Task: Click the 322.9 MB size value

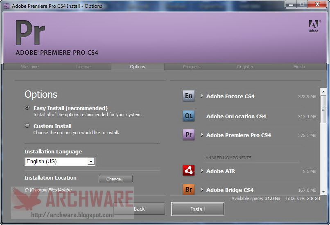Action: point(307,97)
